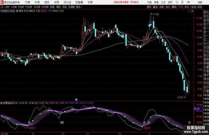The width and height of the screenshot is (209, 135).
Task: Open the 交易 menu
Action: tap(90, 2)
